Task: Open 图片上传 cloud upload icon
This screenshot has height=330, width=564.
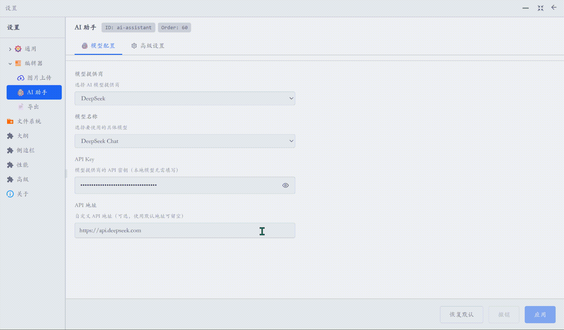Action: pos(21,78)
